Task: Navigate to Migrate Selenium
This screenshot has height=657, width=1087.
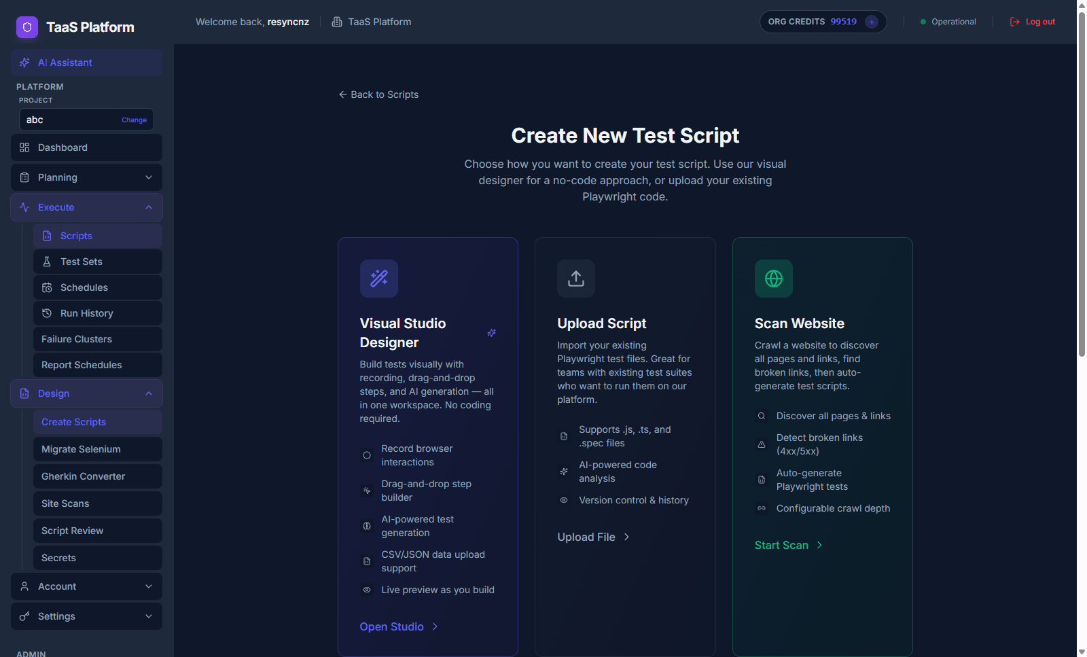Action: tap(81, 449)
